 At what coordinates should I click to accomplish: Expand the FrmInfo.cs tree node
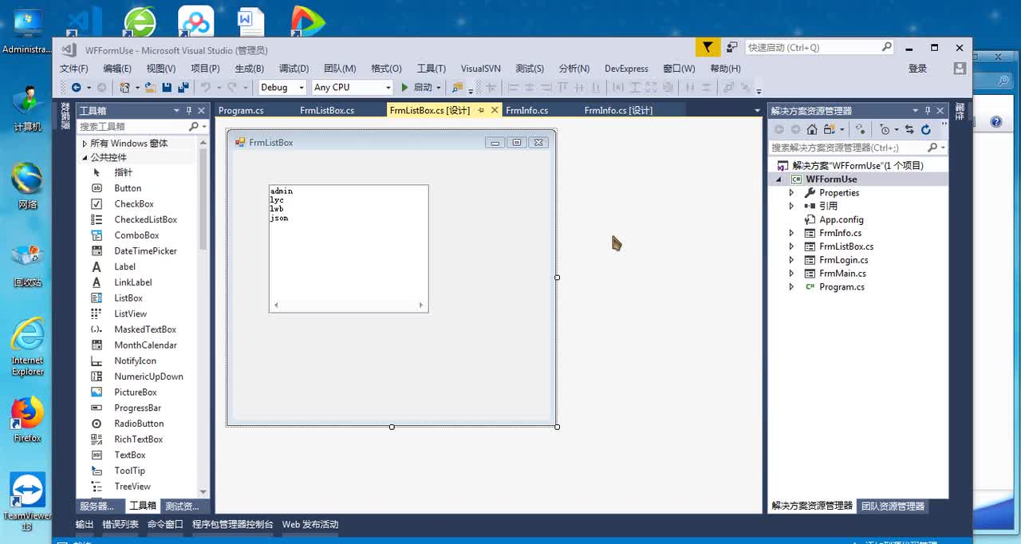tap(791, 233)
